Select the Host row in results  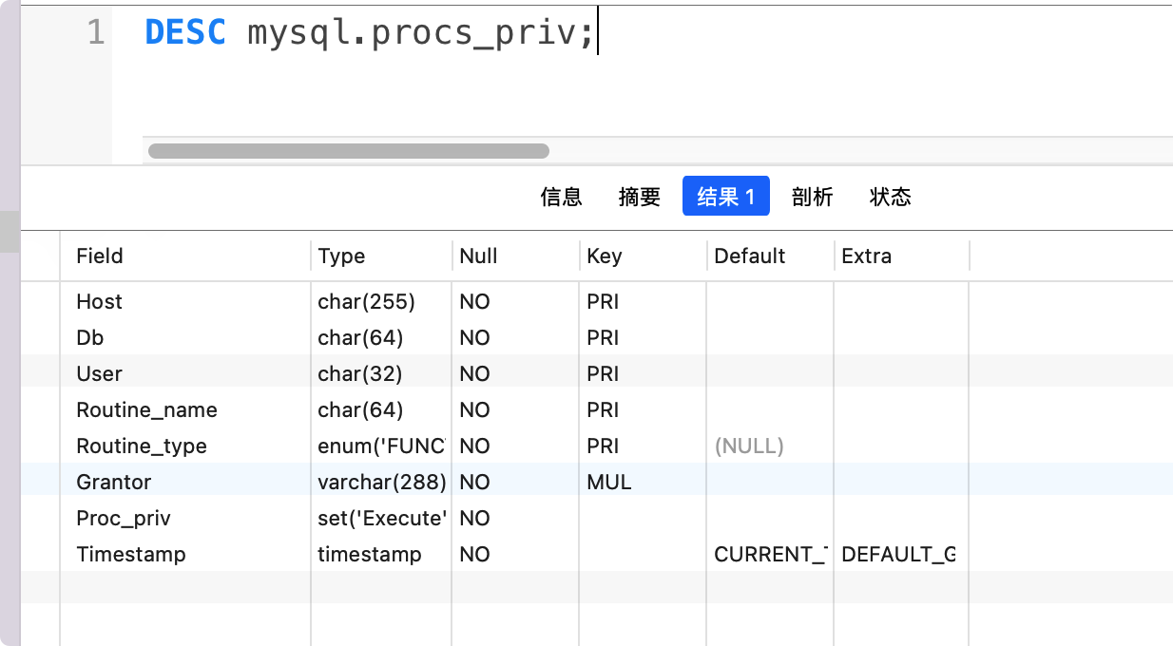tap(99, 301)
